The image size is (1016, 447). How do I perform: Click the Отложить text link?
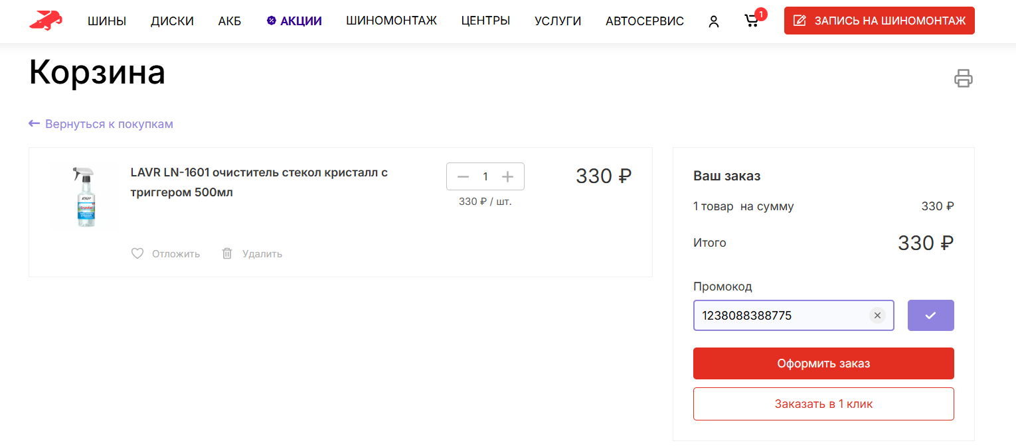click(x=176, y=254)
